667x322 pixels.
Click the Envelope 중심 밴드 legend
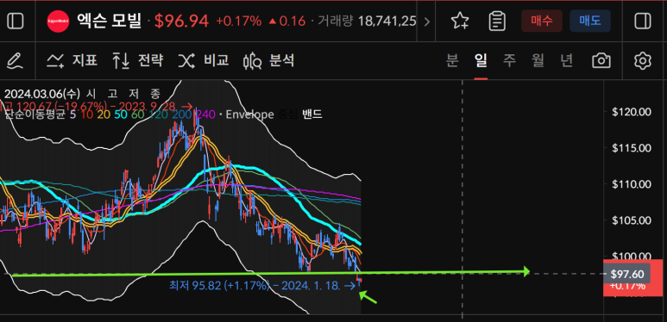click(x=274, y=115)
